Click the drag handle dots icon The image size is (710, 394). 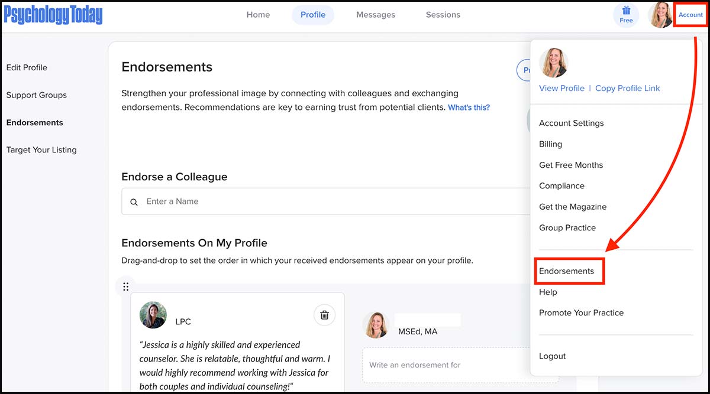(125, 287)
